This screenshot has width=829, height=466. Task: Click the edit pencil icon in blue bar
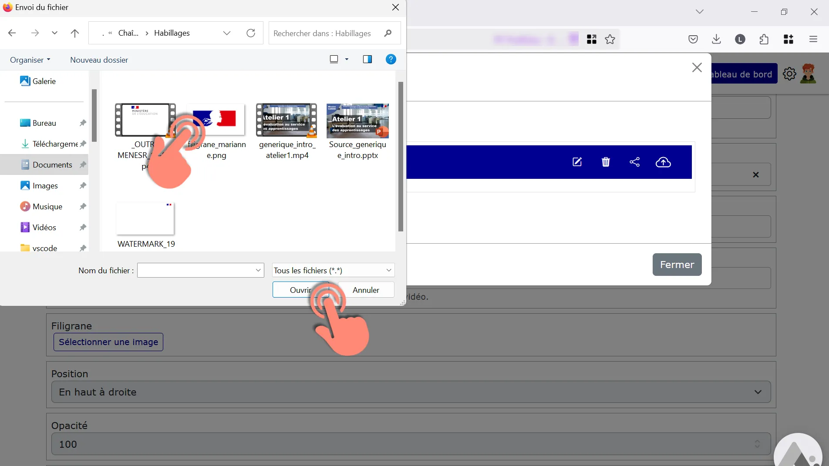pyautogui.click(x=577, y=162)
